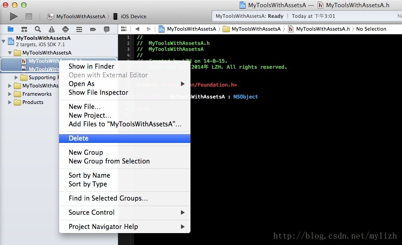Image resolution: width=402 pixels, height=245 pixels.
Task: Select the Products folder
Action: click(28, 102)
